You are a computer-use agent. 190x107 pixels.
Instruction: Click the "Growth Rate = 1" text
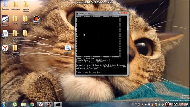click(84, 60)
